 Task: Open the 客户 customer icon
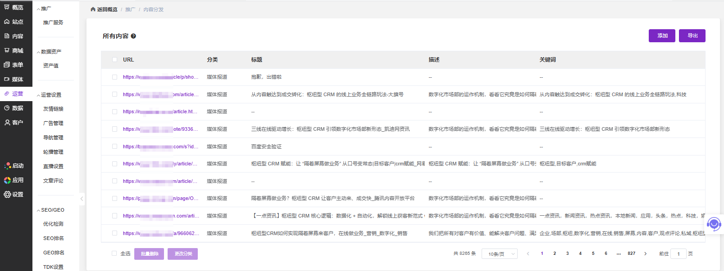pos(7,122)
